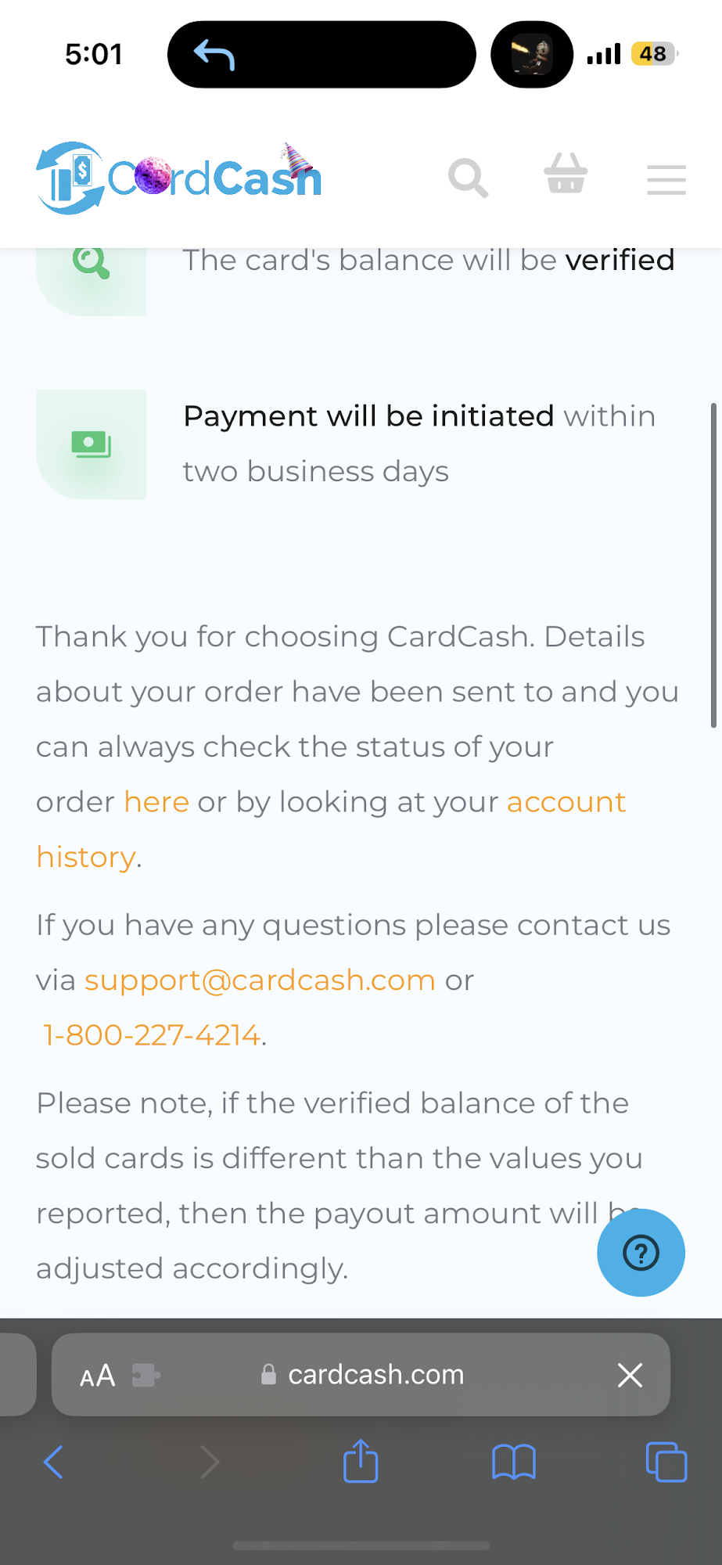Open the shopping basket icon
Image resolution: width=722 pixels, height=1565 pixels.
click(566, 173)
